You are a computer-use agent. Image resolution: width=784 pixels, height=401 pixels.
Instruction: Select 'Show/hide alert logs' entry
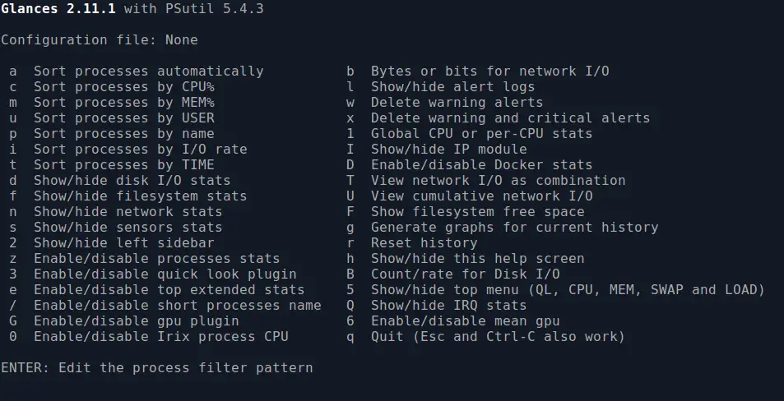coord(453,87)
